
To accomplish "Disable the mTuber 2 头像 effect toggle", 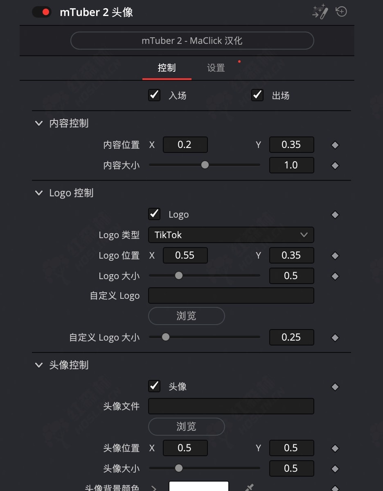I will [41, 12].
